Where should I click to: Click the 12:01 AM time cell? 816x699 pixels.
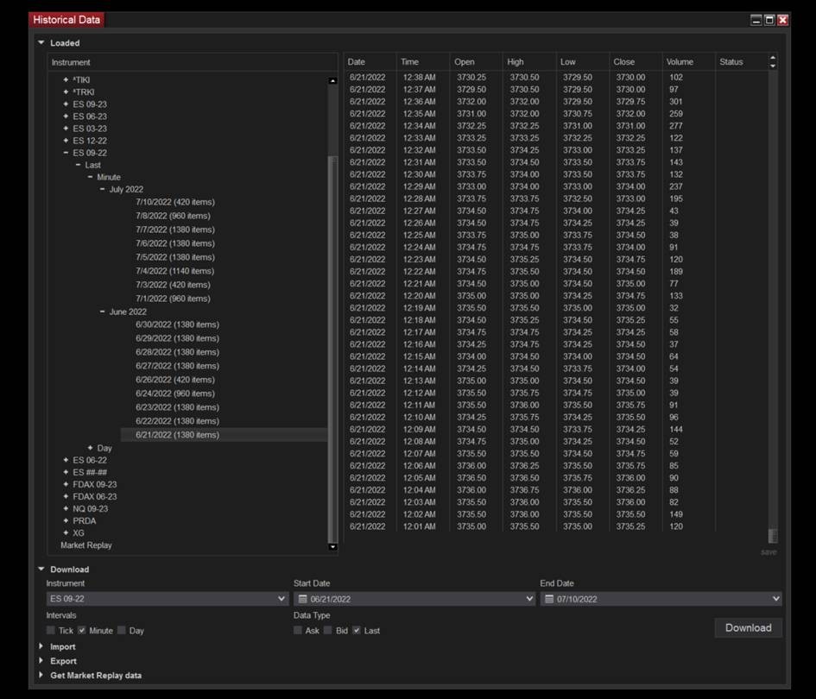tap(420, 526)
